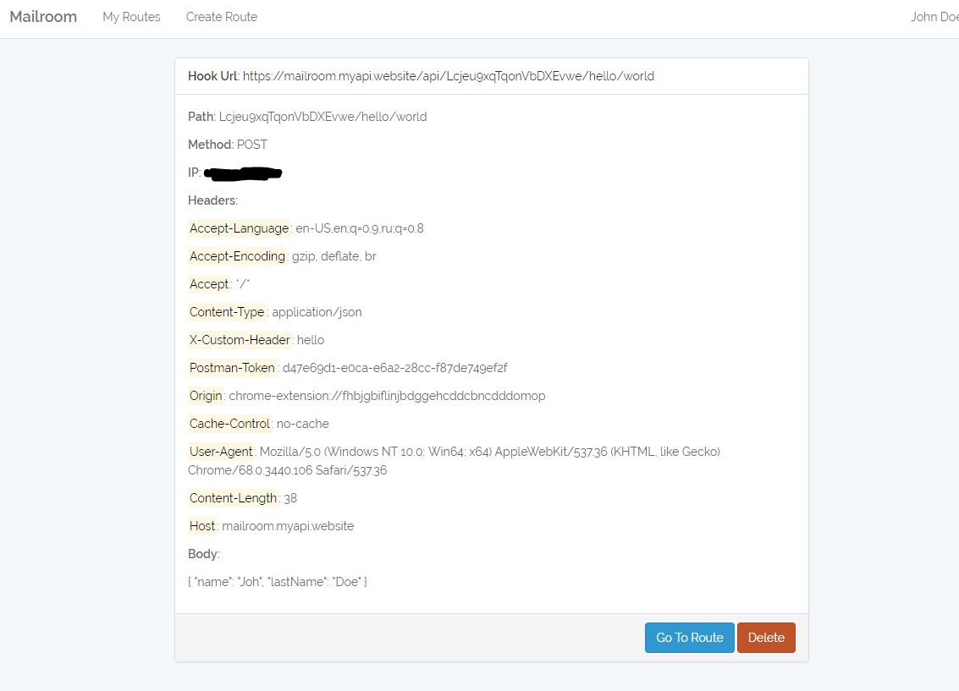Select the User-Agent header chip
Screen dimensions: 959x691
[221, 452]
